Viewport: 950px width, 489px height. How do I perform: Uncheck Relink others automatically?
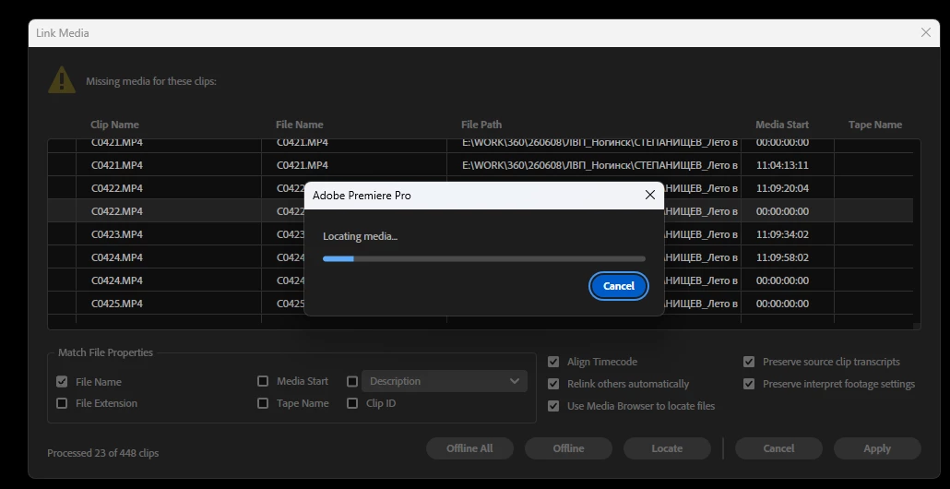pos(553,384)
